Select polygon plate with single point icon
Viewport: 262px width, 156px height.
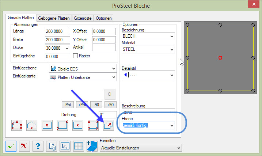tap(32, 125)
